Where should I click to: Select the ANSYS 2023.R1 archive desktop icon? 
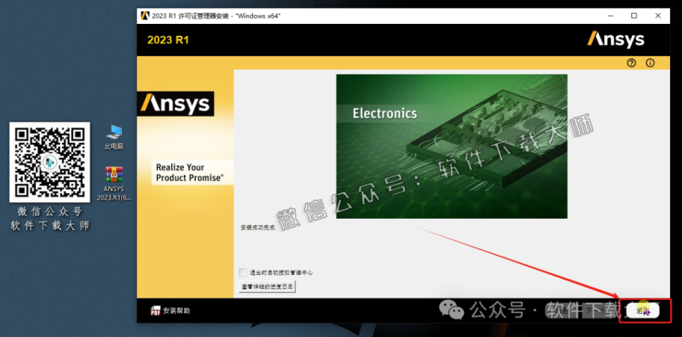[114, 183]
